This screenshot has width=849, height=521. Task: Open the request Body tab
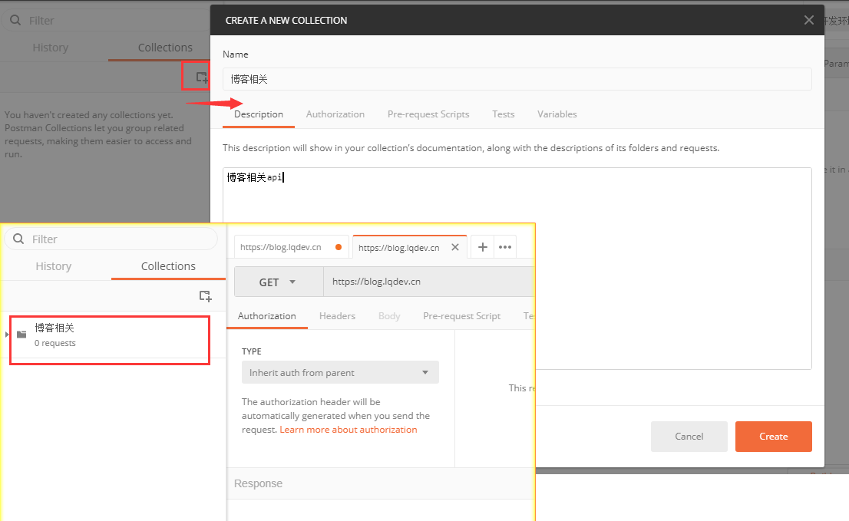(389, 316)
